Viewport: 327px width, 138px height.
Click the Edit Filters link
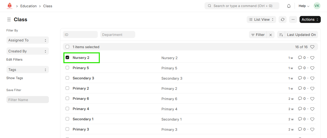tap(14, 60)
